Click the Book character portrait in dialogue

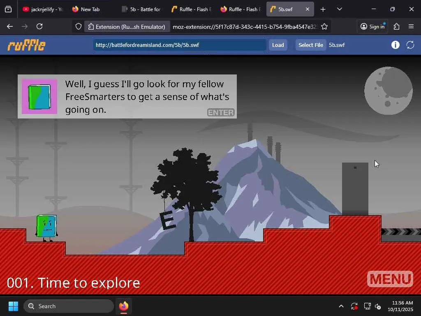coord(39,96)
